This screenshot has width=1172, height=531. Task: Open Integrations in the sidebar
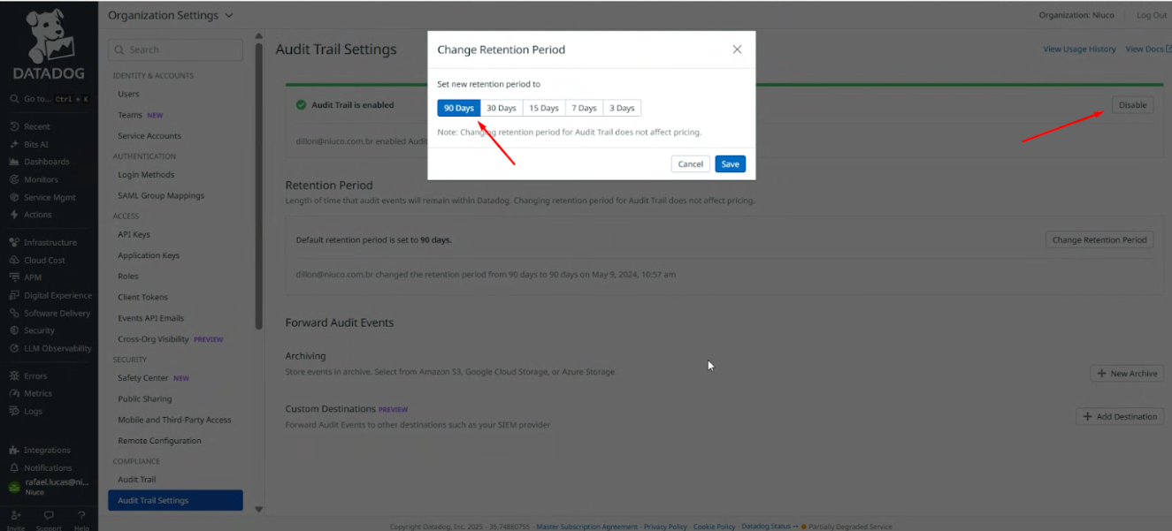(x=40, y=450)
